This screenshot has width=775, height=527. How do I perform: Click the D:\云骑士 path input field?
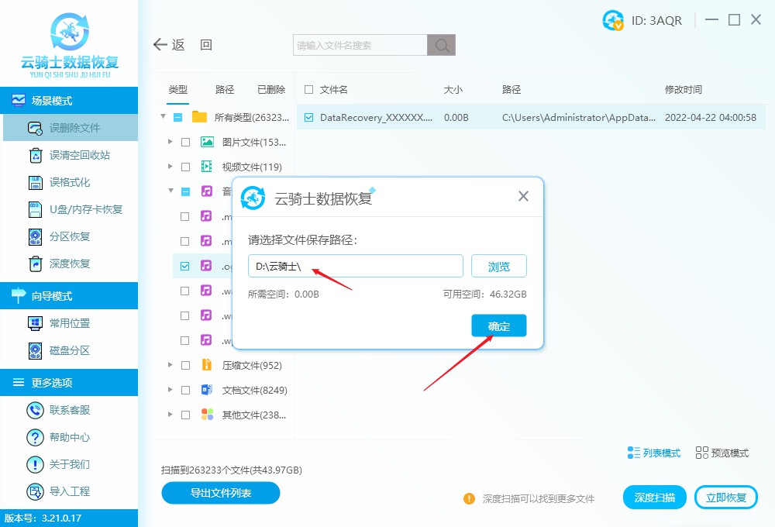[x=355, y=266]
